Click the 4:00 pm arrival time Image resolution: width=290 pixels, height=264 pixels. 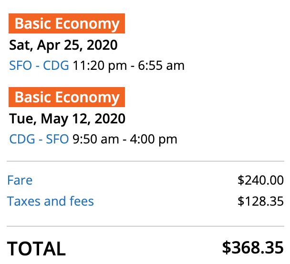pos(155,139)
